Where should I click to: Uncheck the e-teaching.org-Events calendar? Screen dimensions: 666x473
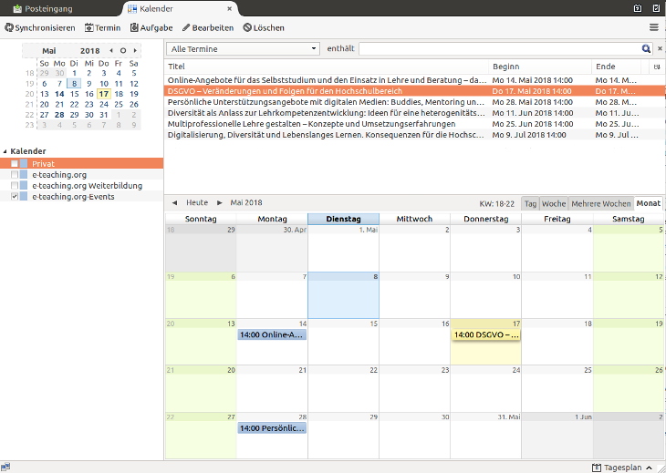point(15,196)
